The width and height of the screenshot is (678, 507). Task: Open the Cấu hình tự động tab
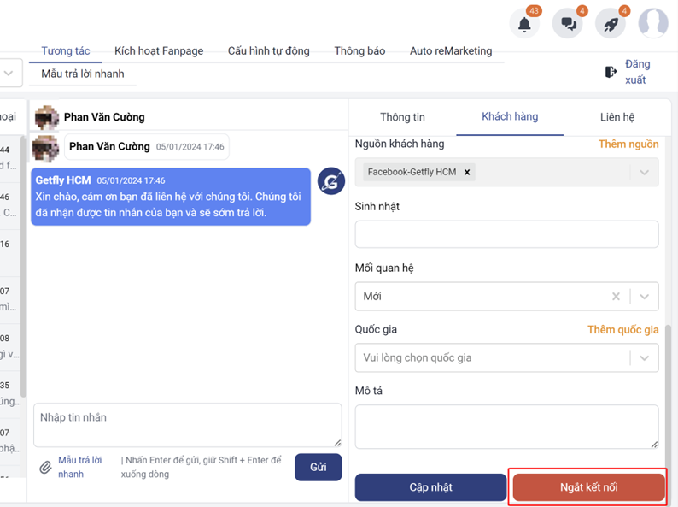point(268,51)
